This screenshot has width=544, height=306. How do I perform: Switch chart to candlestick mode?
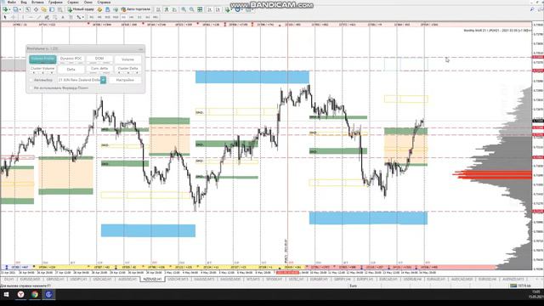click(x=167, y=9)
